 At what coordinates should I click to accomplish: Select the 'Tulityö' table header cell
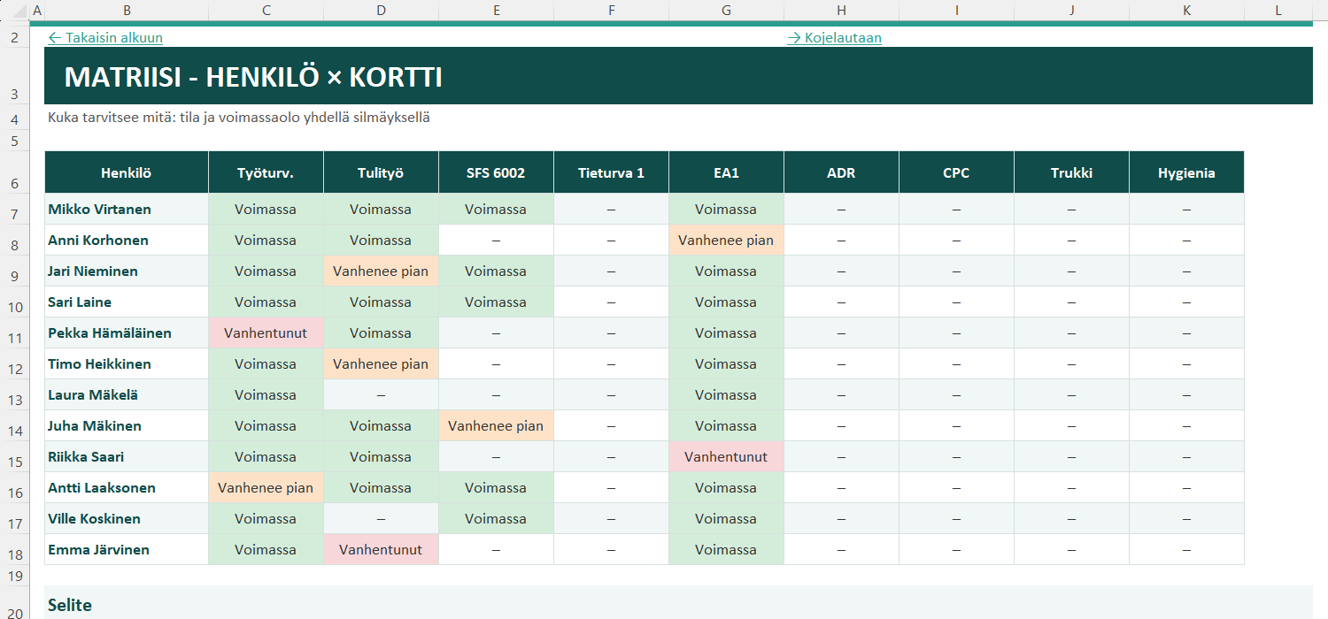coord(382,172)
